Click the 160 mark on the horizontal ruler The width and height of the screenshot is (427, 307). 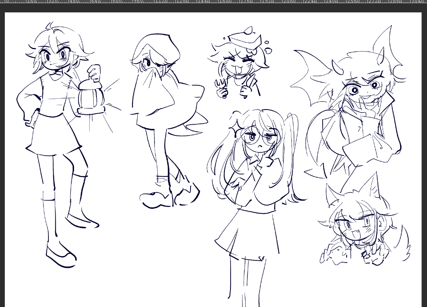pos(31,1)
